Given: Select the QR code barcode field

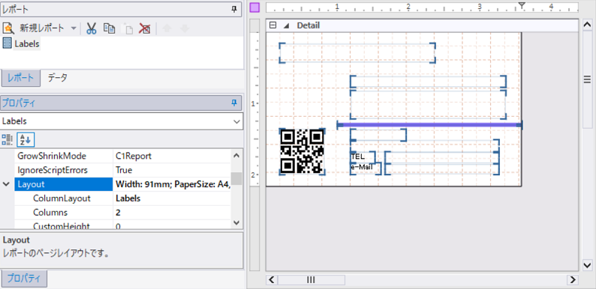Looking at the screenshot, I should pyautogui.click(x=303, y=151).
